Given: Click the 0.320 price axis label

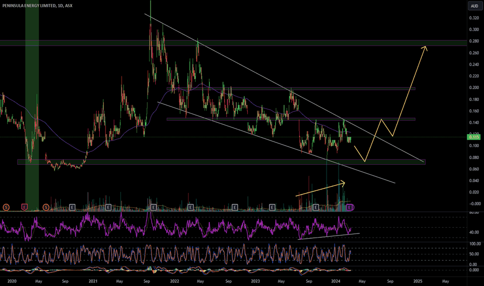Looking at the screenshot, I should [474, 18].
